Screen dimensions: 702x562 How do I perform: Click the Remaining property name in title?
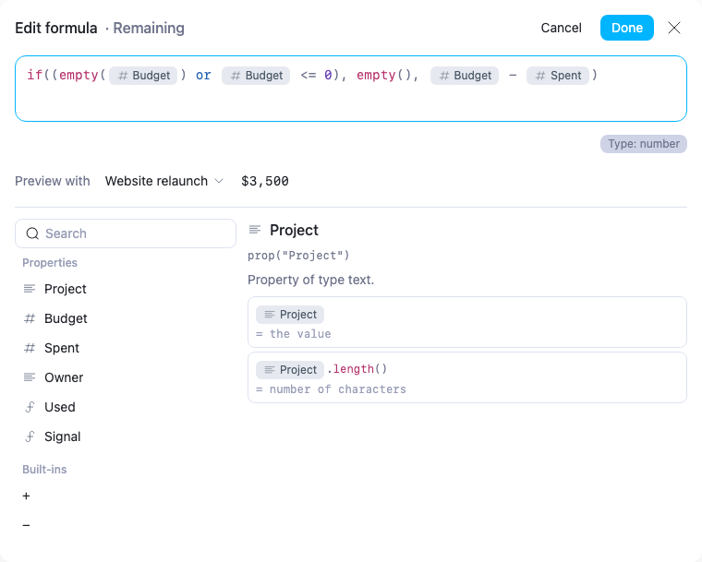pyautogui.click(x=149, y=28)
